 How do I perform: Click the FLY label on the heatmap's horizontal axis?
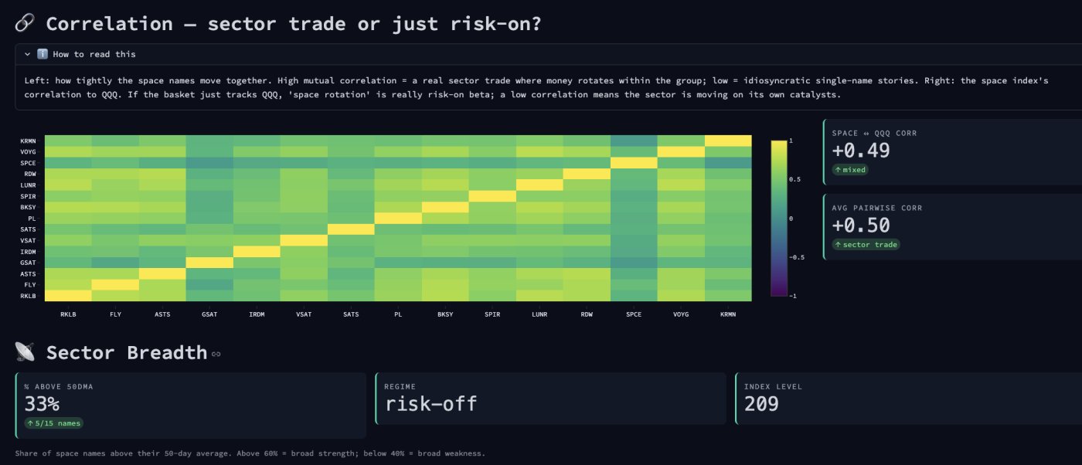115,314
